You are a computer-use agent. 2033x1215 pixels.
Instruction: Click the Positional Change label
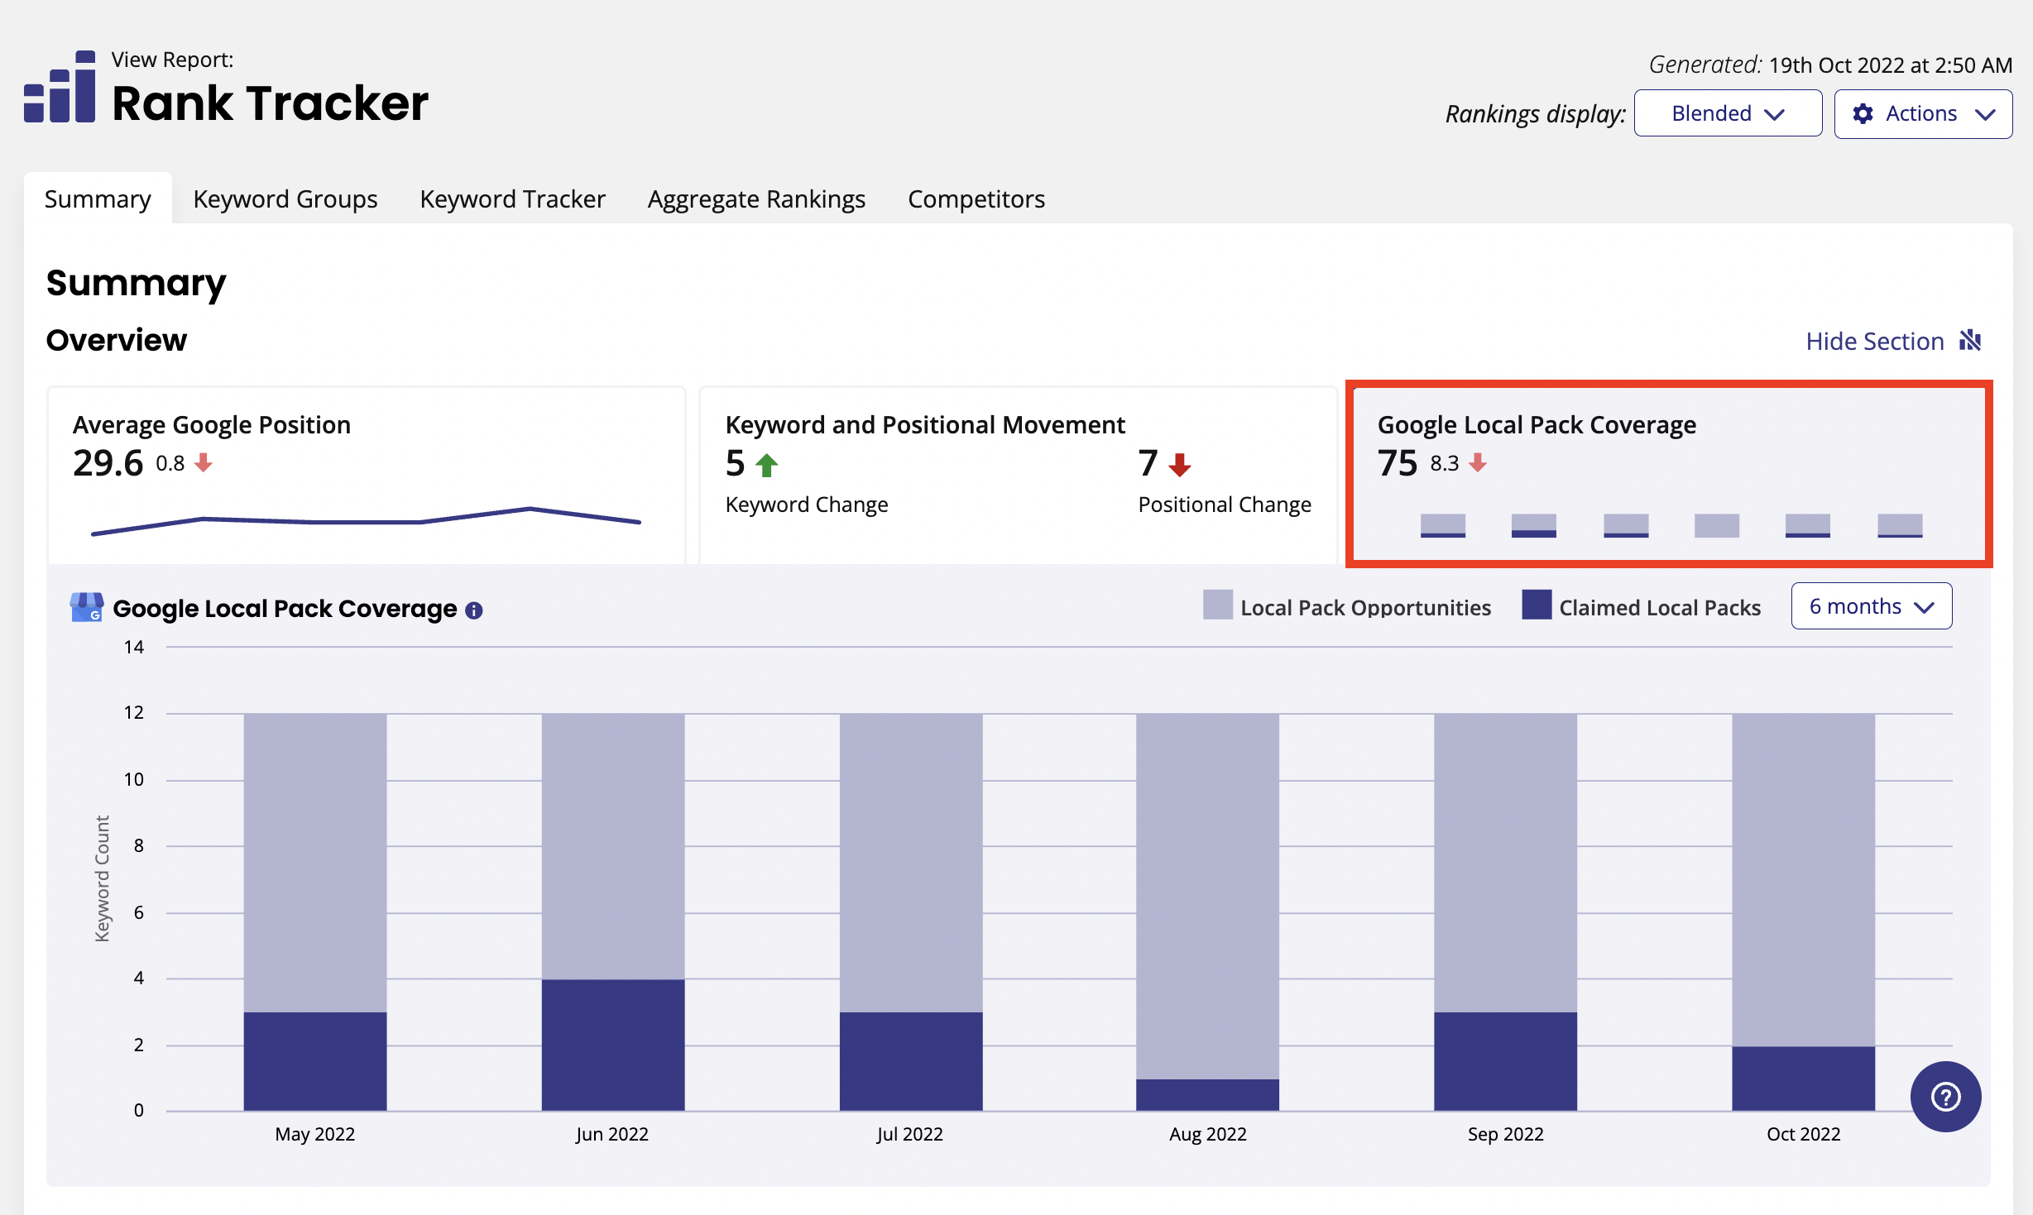pyautogui.click(x=1225, y=505)
